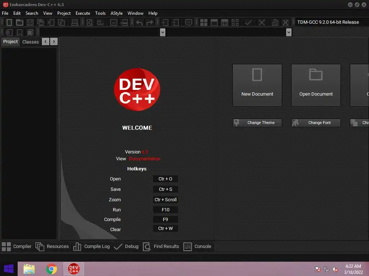Click the Compile and Run toolbar icon
This screenshot has height=276, width=369.
[x=225, y=23]
